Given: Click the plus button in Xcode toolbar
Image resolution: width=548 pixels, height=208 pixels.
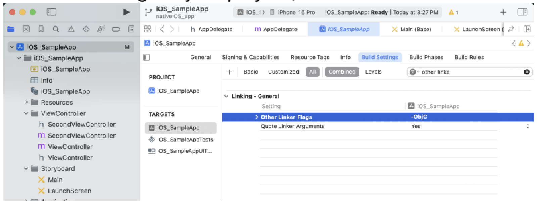Looking at the screenshot, I should (503, 12).
